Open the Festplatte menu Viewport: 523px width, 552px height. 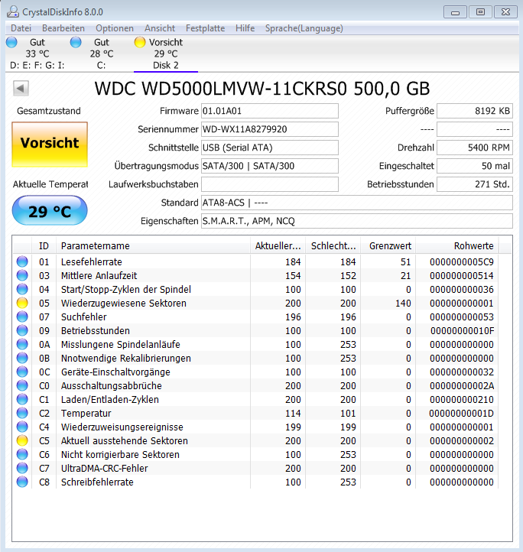click(x=206, y=28)
